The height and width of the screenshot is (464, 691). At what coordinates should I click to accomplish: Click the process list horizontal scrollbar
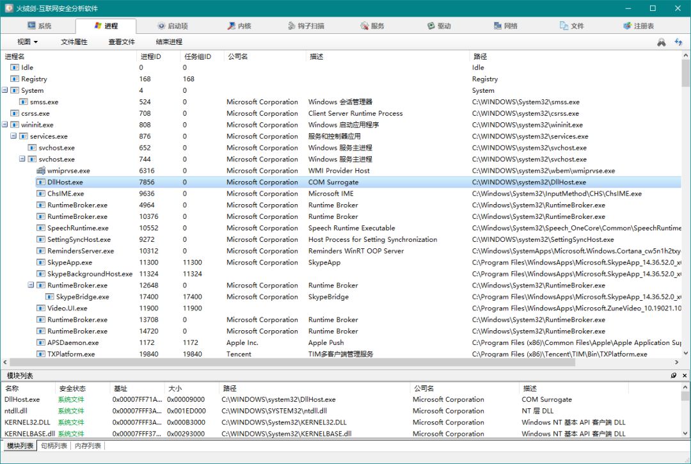[288, 363]
